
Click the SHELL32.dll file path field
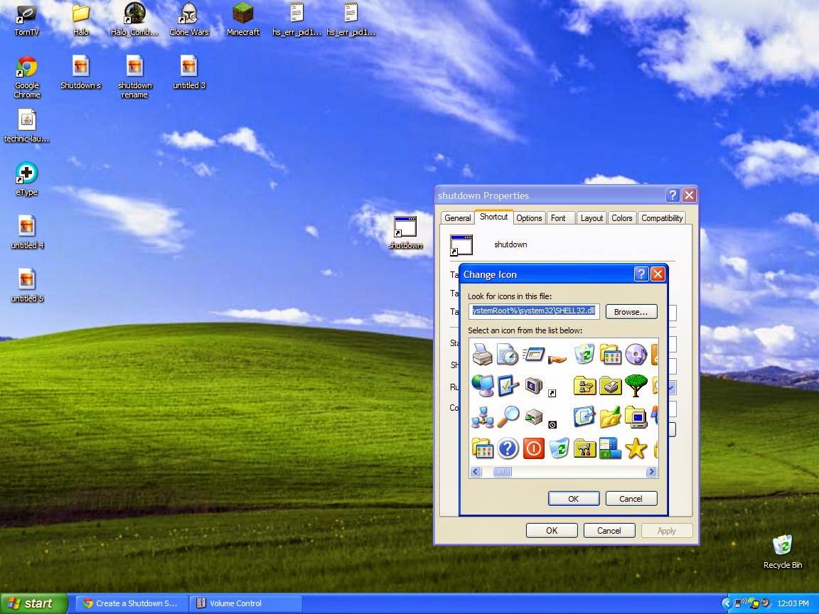point(533,311)
